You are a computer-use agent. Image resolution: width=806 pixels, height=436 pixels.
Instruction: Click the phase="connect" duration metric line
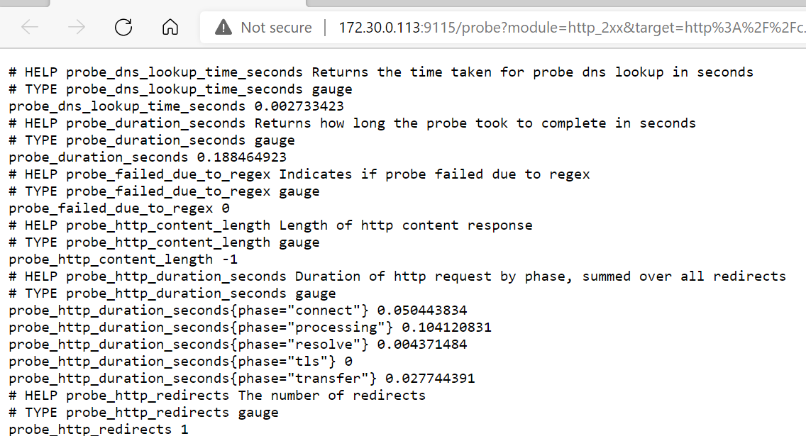tap(238, 311)
